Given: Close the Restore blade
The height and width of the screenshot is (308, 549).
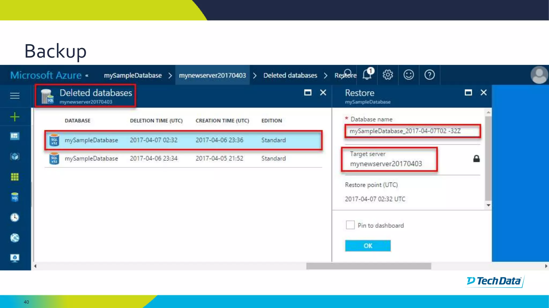Looking at the screenshot, I should coord(484,93).
